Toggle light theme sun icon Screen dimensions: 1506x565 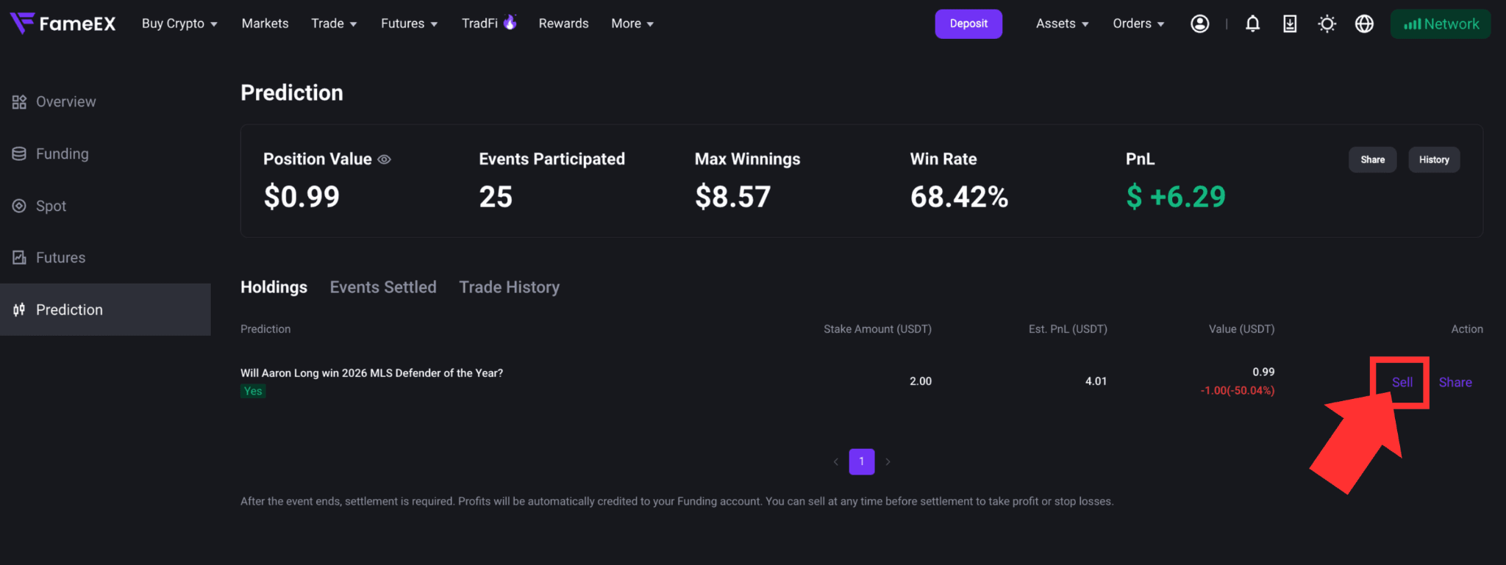pos(1327,24)
